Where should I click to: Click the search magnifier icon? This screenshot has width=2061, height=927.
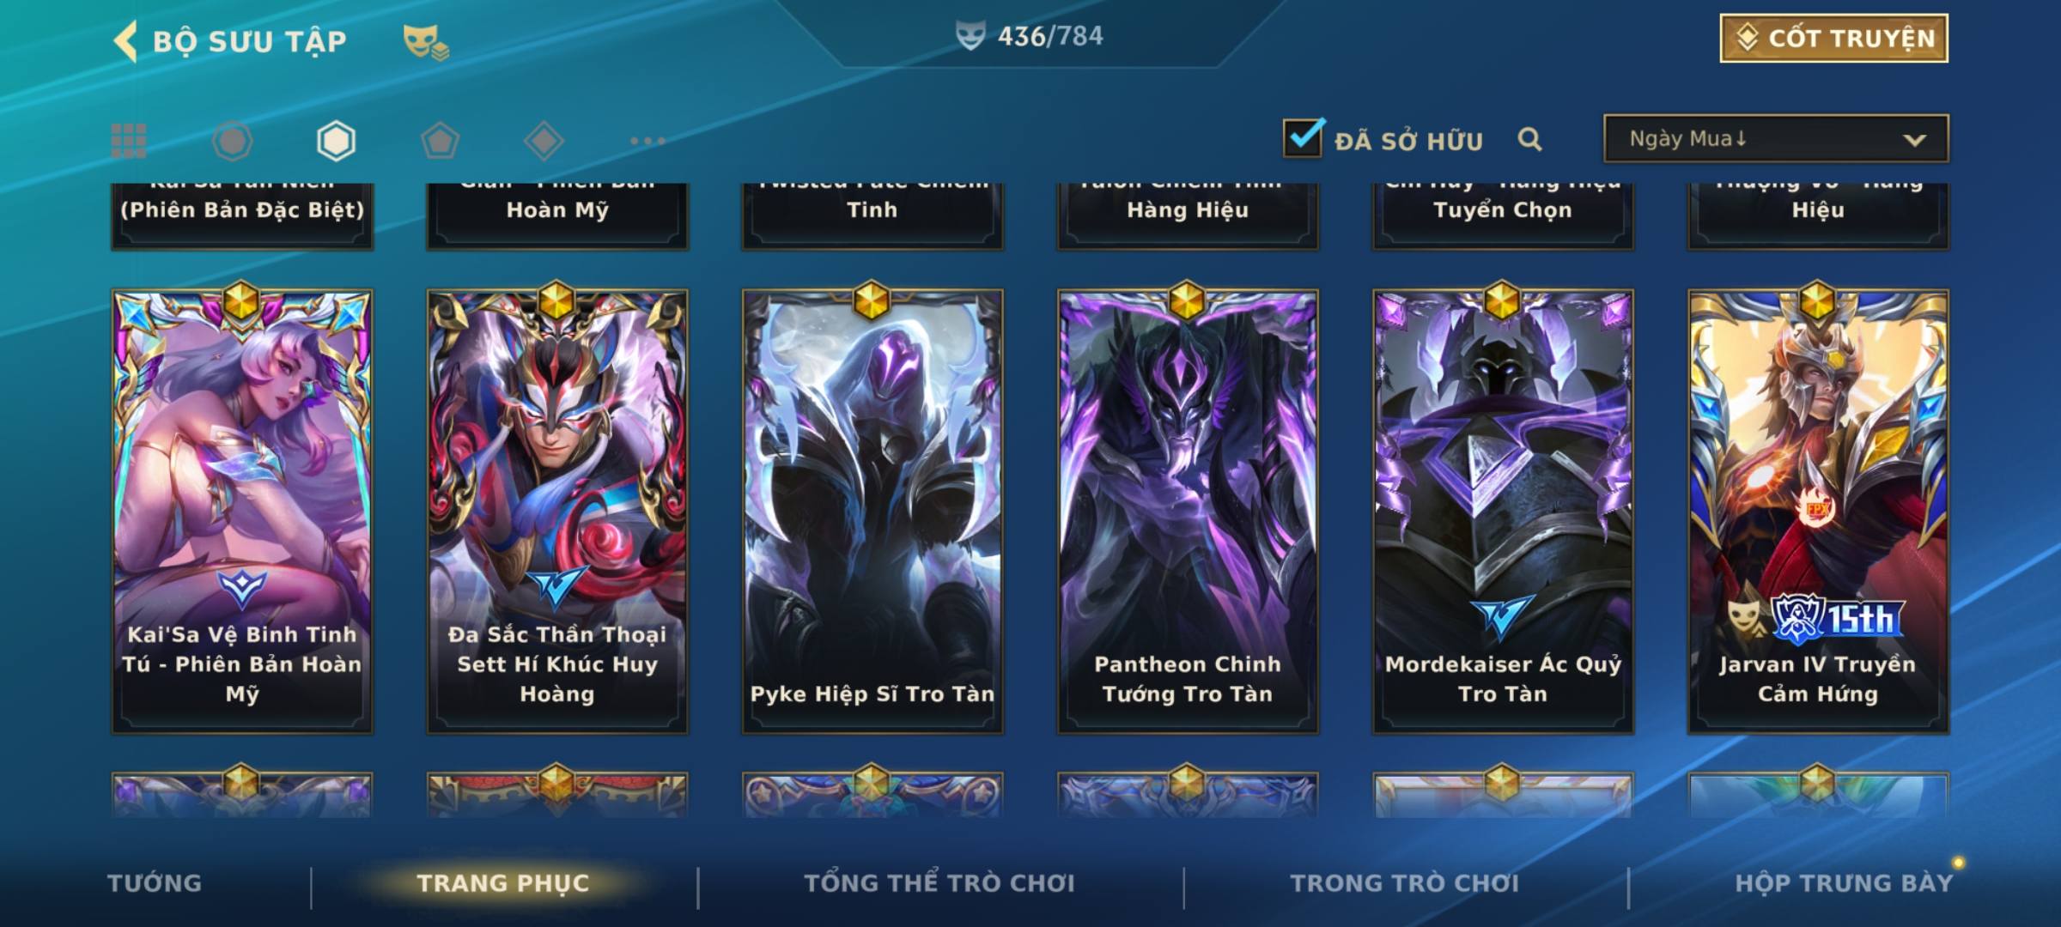1529,139
